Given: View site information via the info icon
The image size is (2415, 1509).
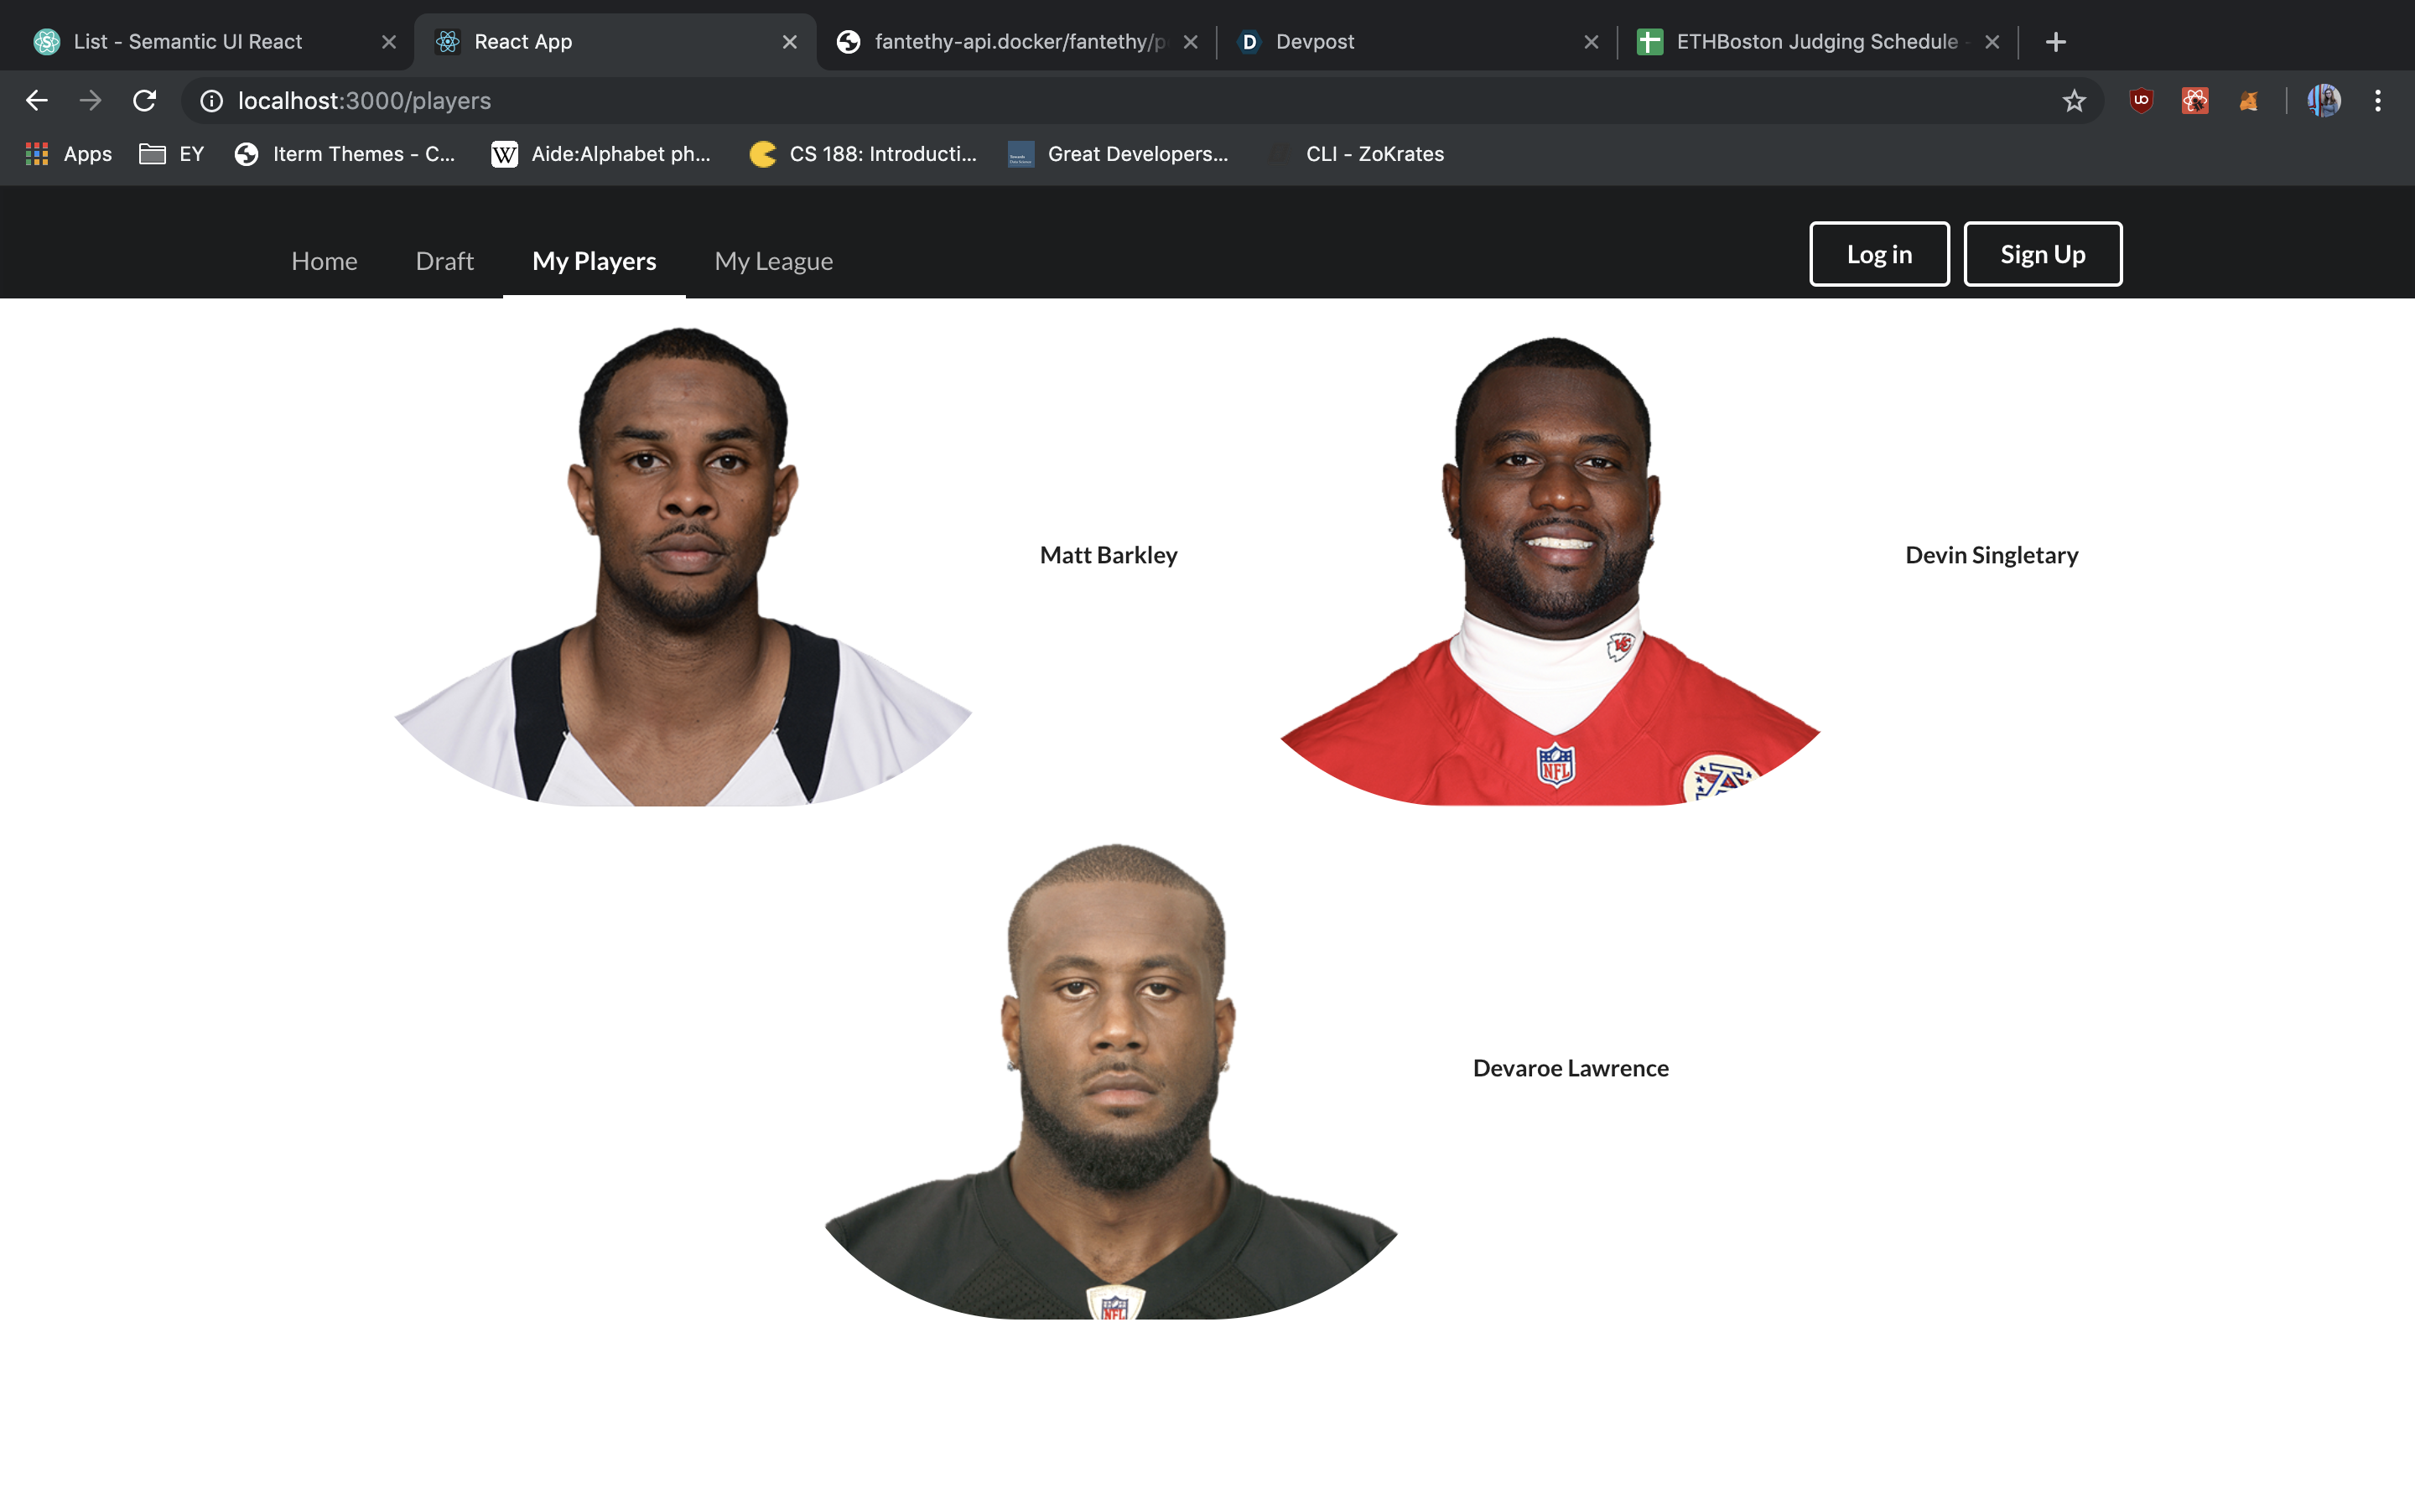Looking at the screenshot, I should [210, 100].
